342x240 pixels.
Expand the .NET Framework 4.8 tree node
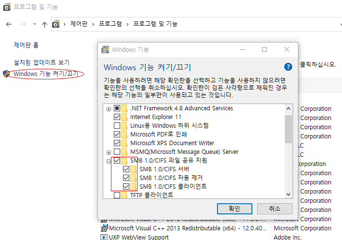(109, 109)
